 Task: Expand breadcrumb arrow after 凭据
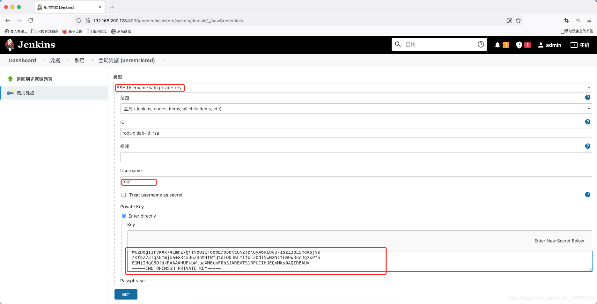68,60
